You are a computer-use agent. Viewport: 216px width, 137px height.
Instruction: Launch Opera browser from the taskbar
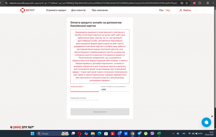(80, 134)
